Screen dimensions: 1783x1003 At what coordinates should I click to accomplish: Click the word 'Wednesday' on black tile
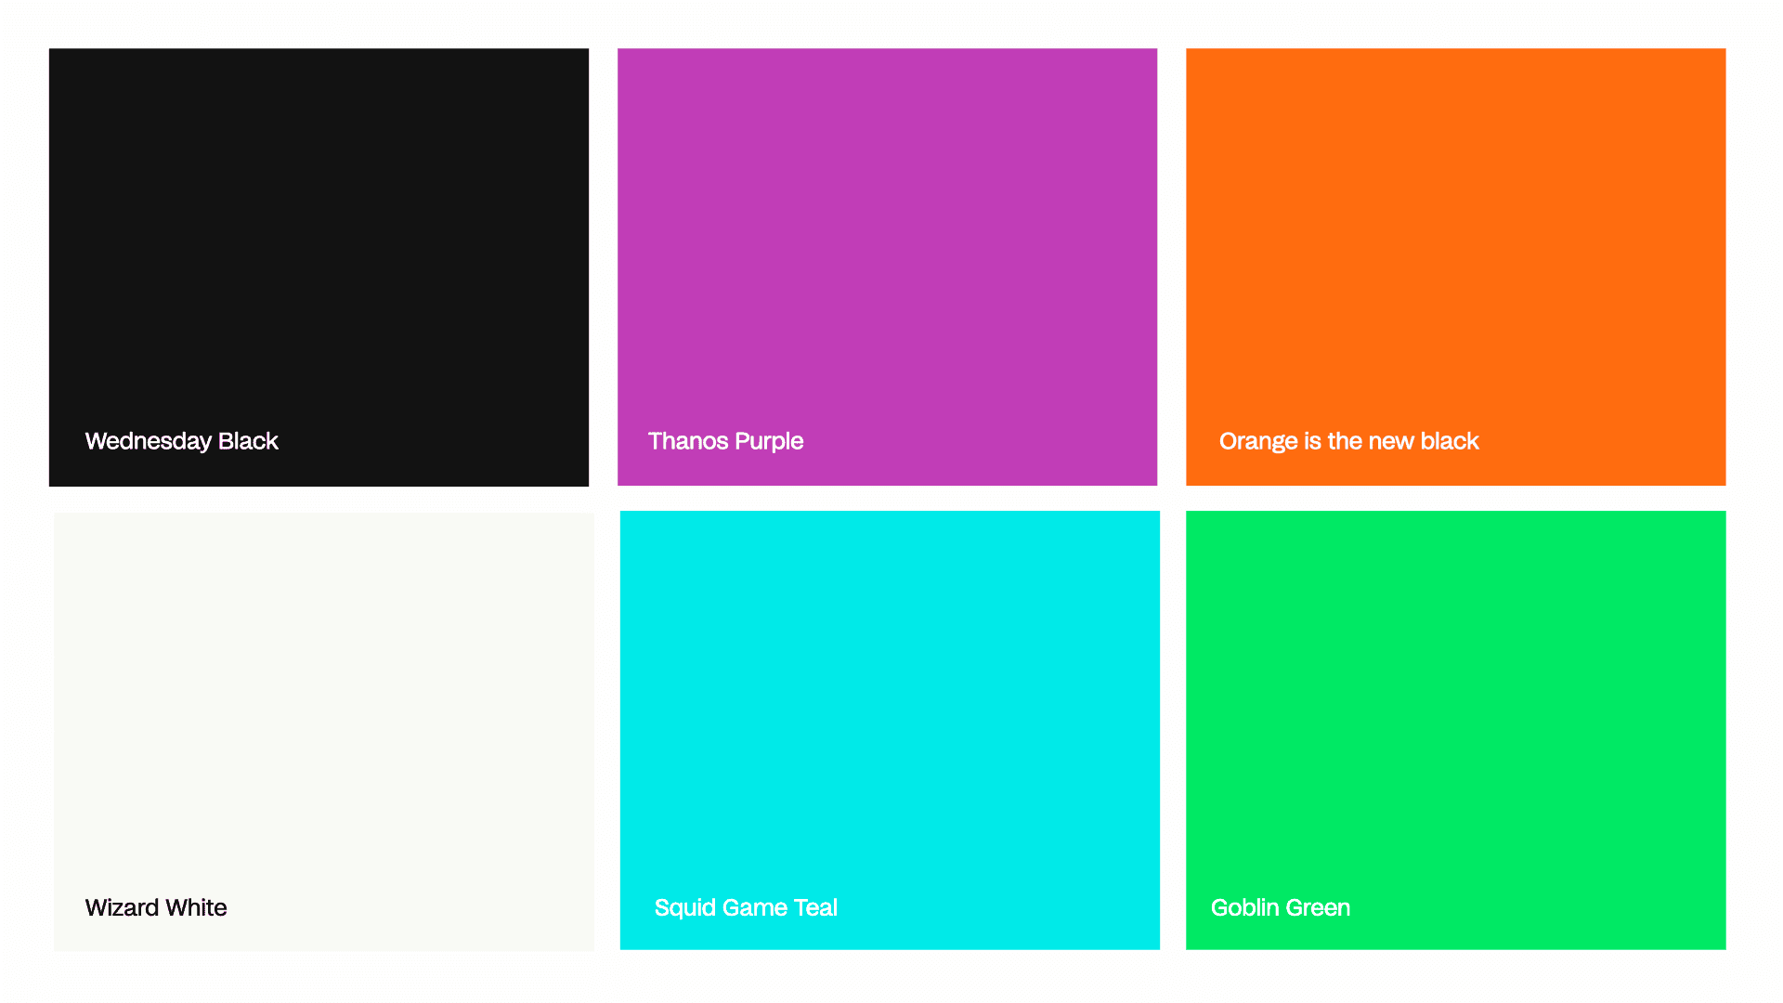click(x=148, y=441)
